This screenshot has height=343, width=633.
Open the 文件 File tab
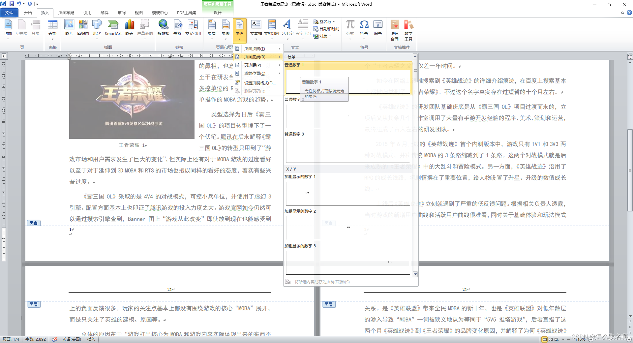coord(9,13)
